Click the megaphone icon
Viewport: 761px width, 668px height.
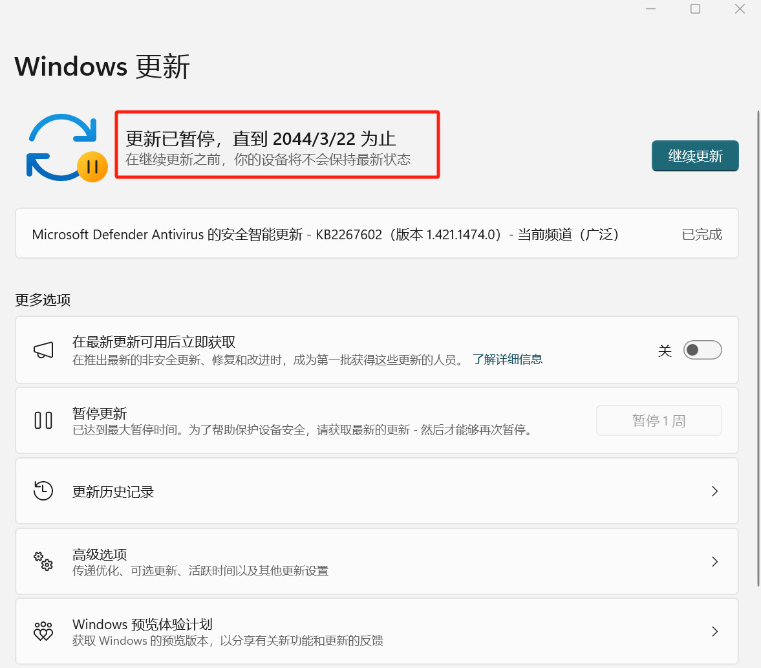(43, 350)
